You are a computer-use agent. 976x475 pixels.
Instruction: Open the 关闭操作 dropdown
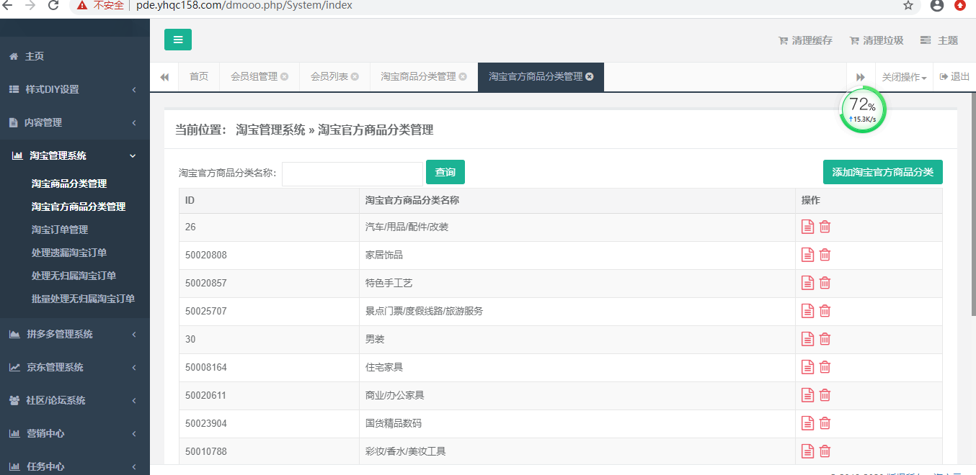904,77
